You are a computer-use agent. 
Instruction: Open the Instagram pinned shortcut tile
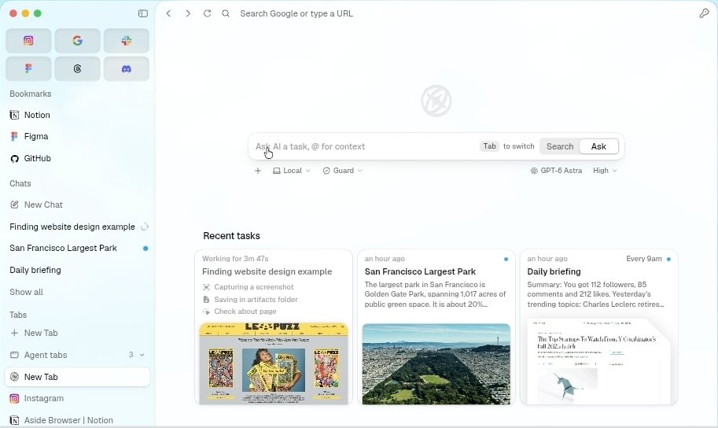point(28,41)
